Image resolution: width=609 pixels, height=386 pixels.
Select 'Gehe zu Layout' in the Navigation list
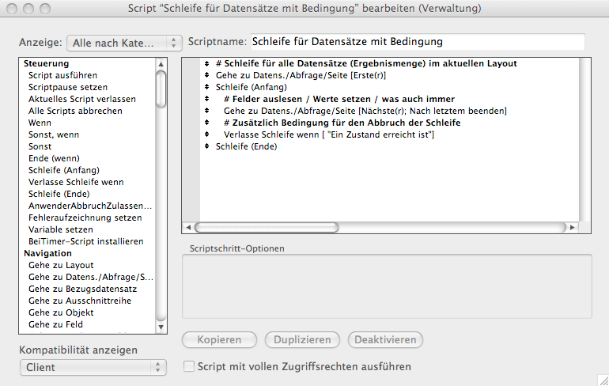tap(61, 265)
